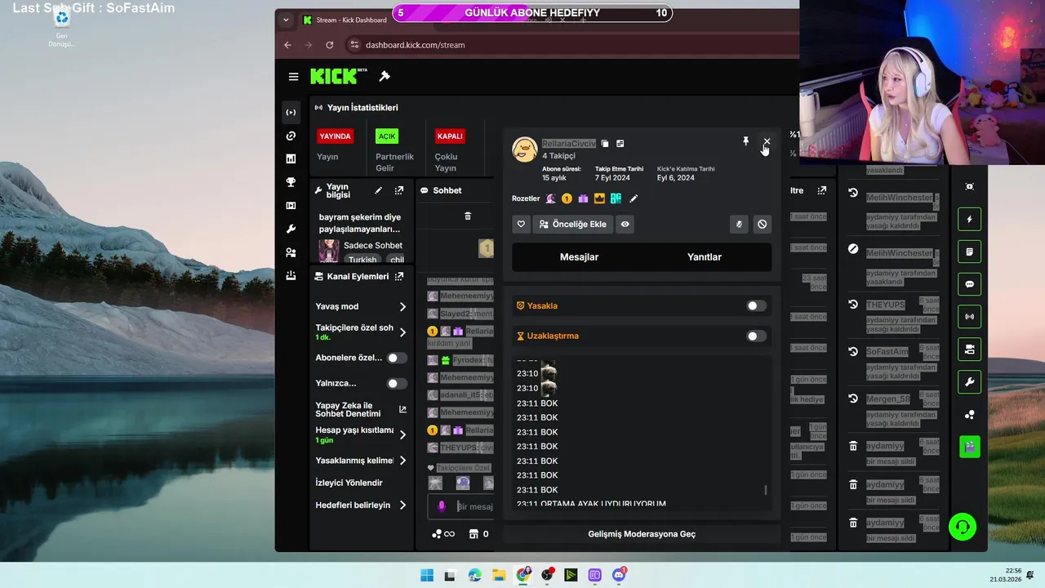This screenshot has width=1045, height=588.
Task: Pin the user profile popup
Action: 745,142
